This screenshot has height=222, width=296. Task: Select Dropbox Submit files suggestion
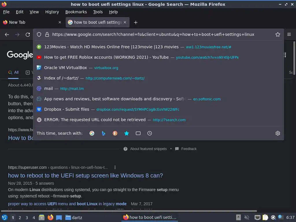(158, 109)
